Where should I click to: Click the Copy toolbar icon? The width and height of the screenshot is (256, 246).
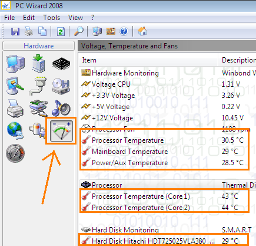(42, 31)
